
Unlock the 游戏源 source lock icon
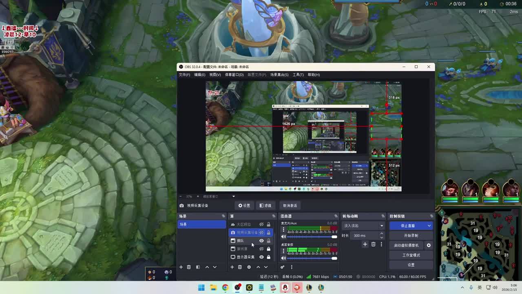(x=268, y=249)
